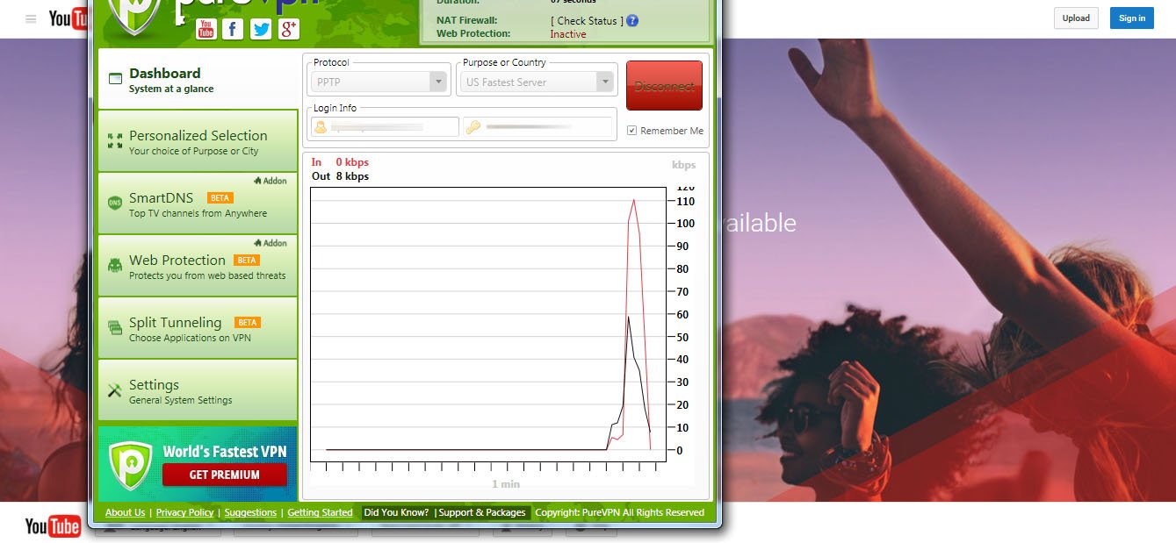Click the Split Tunneling stacked-windows icon
The width and height of the screenshot is (1176, 543).
pos(115,328)
